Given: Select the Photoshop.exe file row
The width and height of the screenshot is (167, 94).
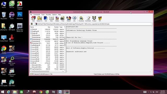Looking at the screenshot, I should click(x=47, y=39).
